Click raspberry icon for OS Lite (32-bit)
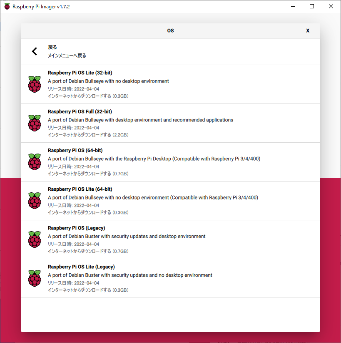 (x=35, y=84)
